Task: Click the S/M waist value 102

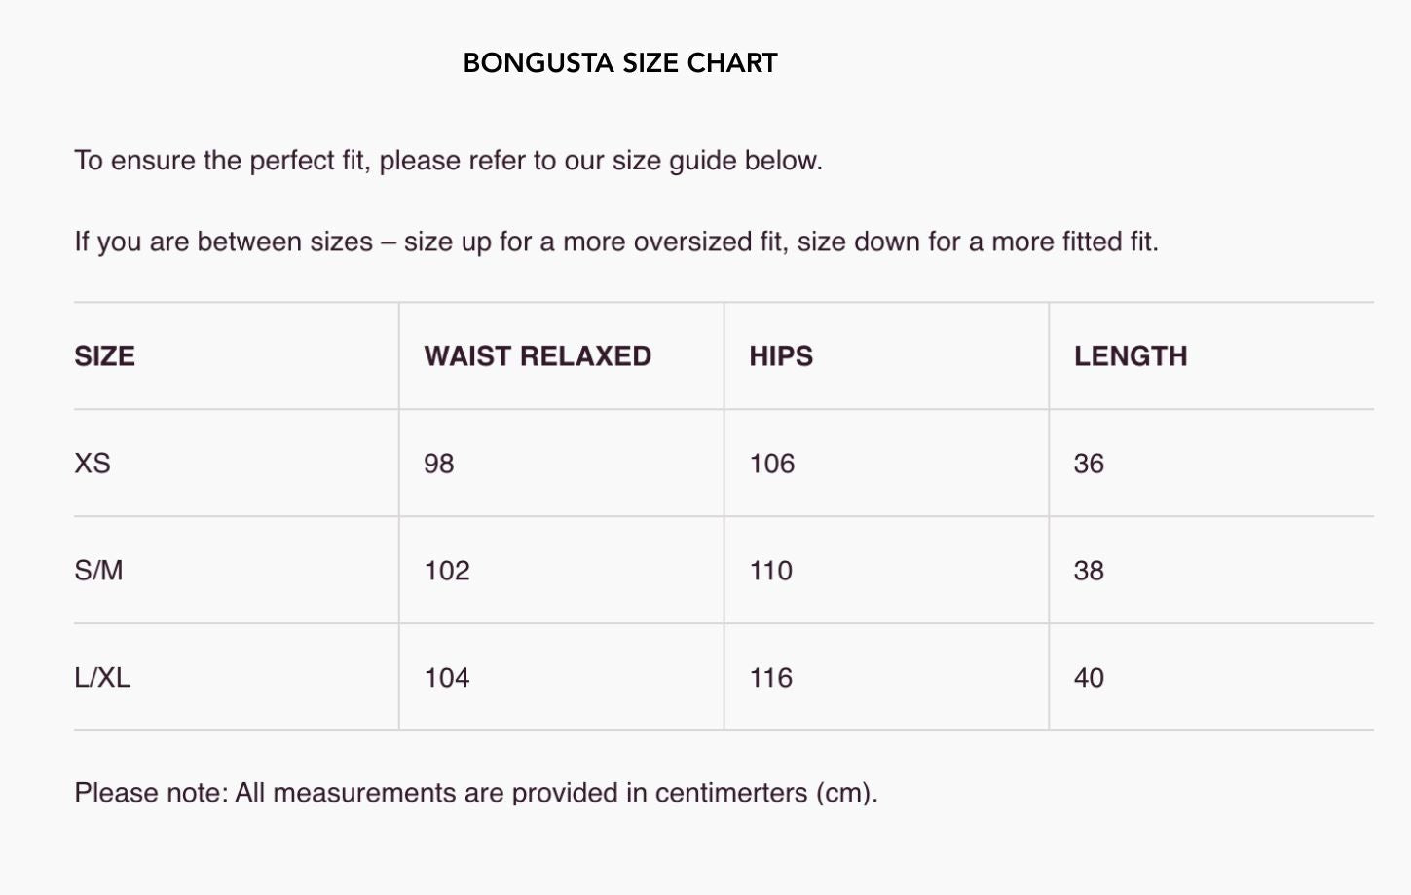Action: coord(447,571)
